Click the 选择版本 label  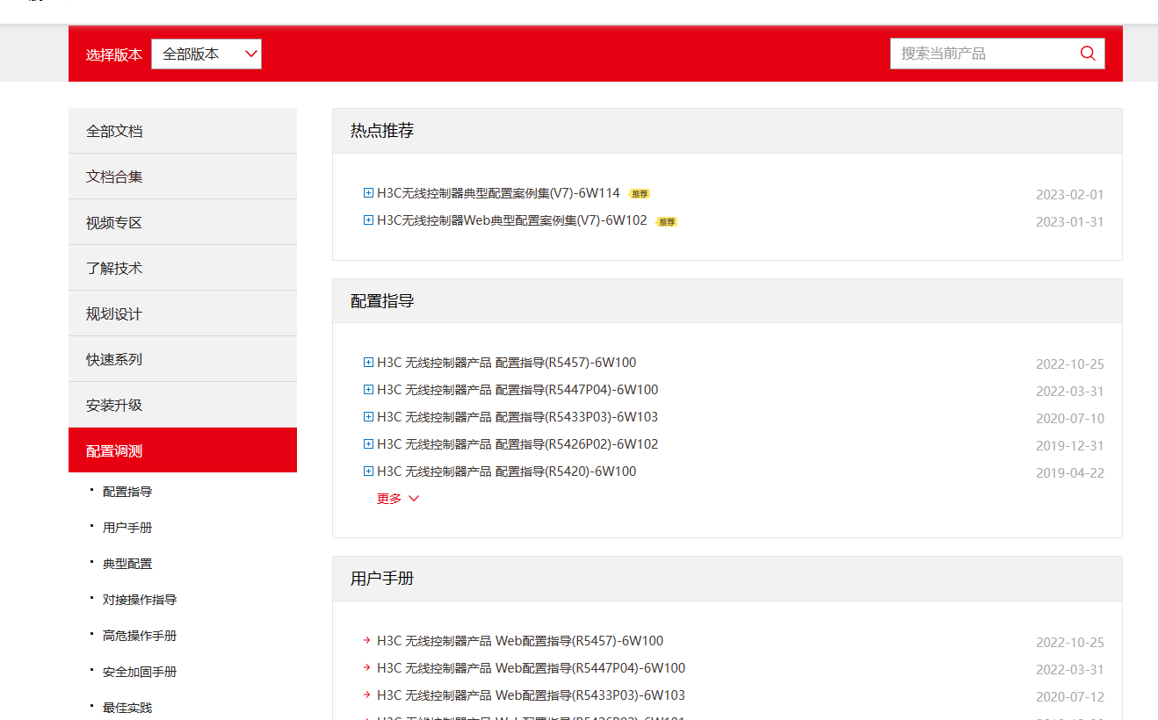pos(114,54)
